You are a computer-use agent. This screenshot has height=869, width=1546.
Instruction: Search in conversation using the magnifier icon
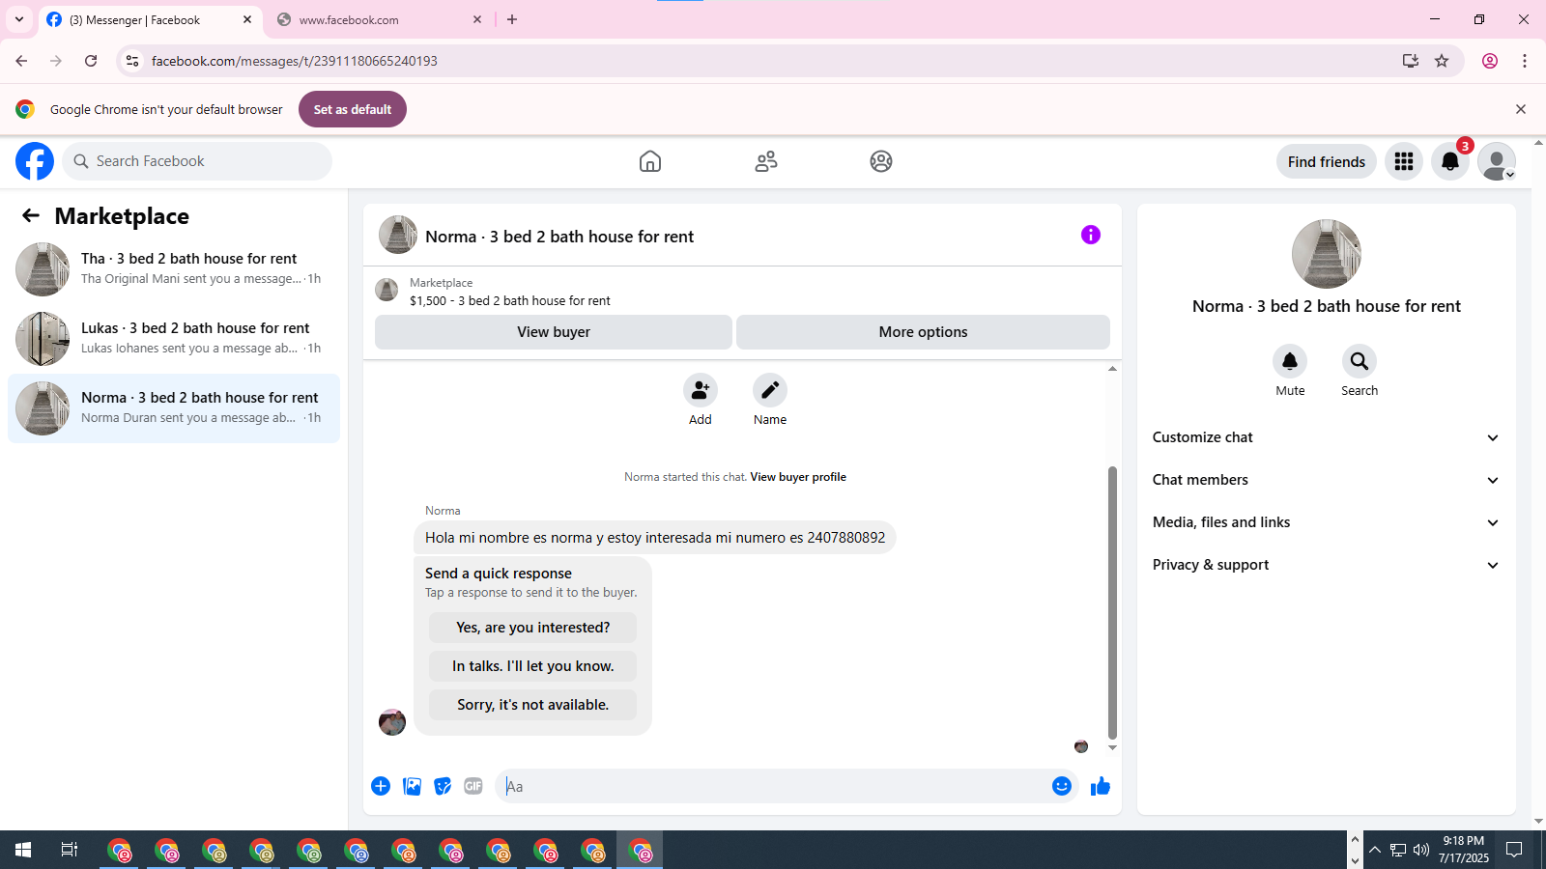1360,361
